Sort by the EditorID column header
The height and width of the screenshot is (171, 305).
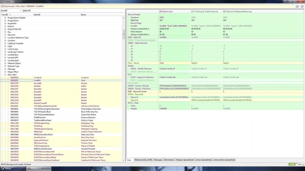pos(56,15)
